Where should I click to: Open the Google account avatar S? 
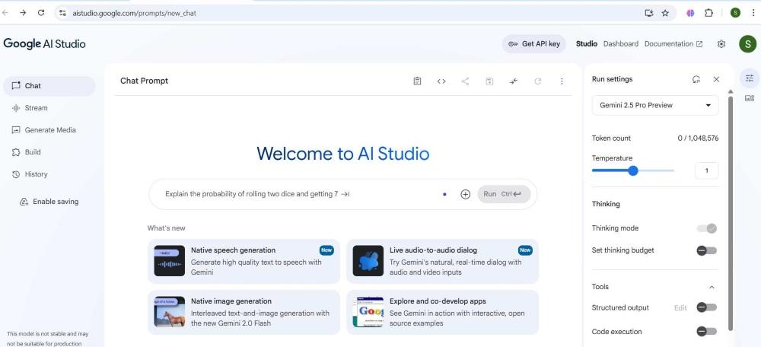pyautogui.click(x=747, y=43)
